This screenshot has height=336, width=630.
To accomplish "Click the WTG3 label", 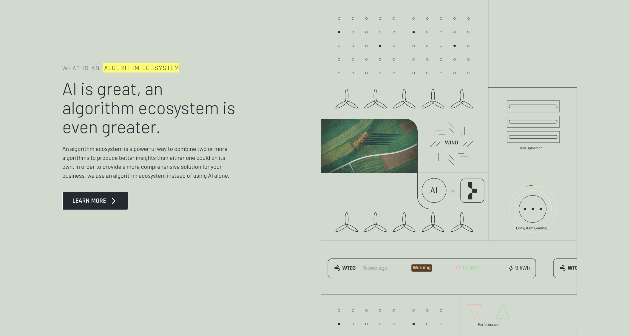I will click(x=349, y=268).
